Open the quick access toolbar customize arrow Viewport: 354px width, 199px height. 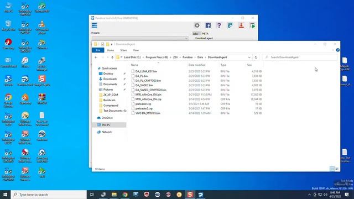pyautogui.click(x=112, y=44)
